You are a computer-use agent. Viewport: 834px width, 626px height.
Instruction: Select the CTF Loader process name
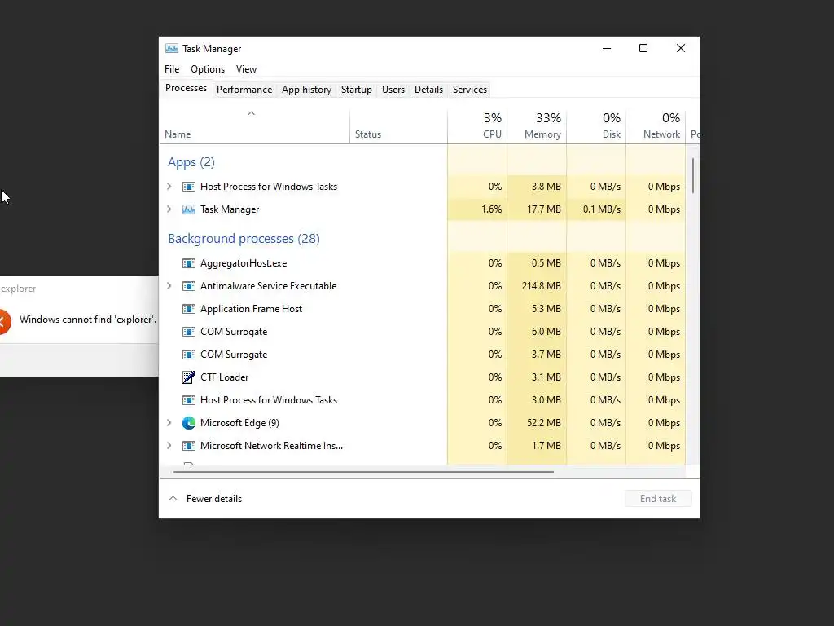click(225, 377)
